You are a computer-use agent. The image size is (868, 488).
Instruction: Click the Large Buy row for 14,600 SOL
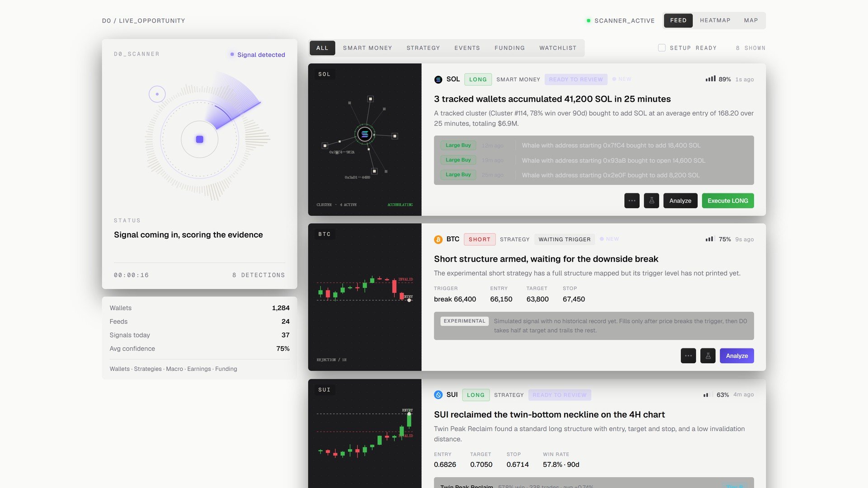tap(594, 160)
